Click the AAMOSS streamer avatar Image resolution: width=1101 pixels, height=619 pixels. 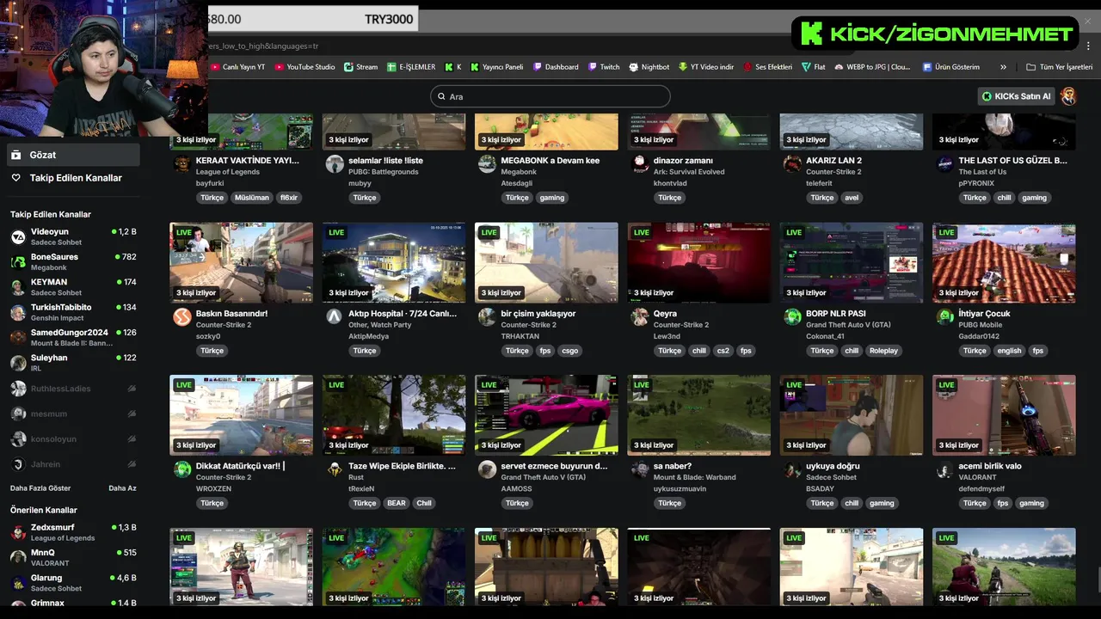[x=487, y=469]
